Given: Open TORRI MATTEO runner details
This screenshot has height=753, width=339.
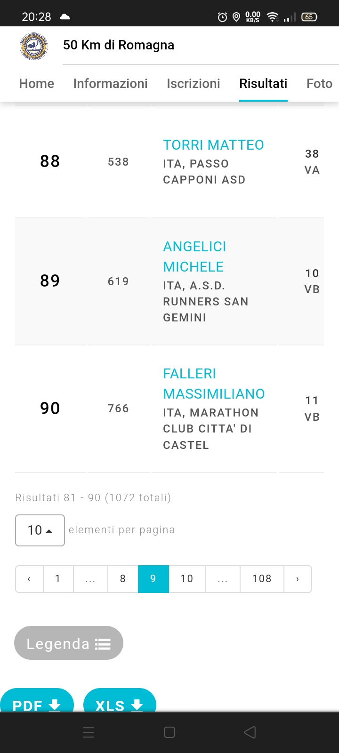Looking at the screenshot, I should (x=213, y=145).
